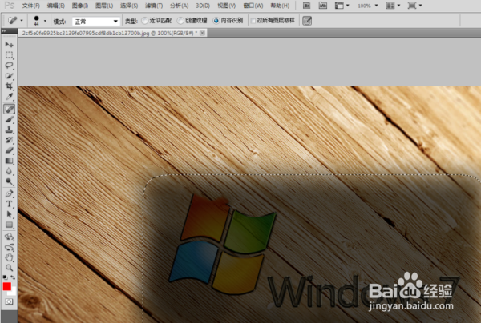Select the Path Selection tool
The height and width of the screenshot is (323, 481).
(9, 214)
